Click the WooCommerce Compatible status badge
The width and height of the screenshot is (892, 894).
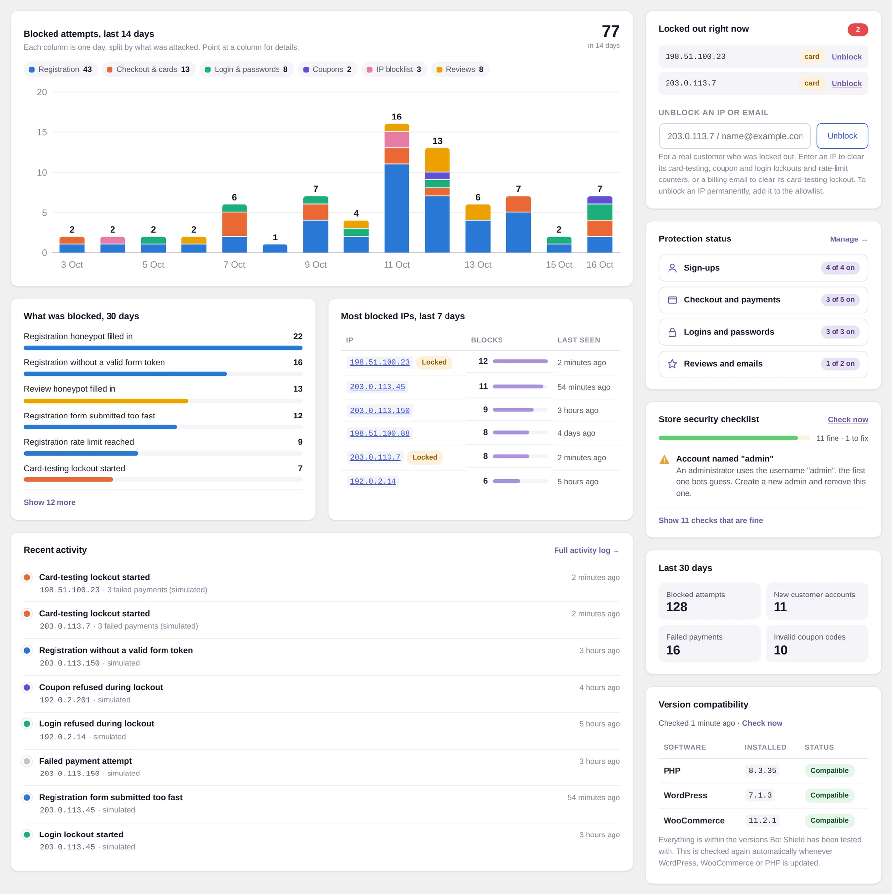tap(829, 820)
